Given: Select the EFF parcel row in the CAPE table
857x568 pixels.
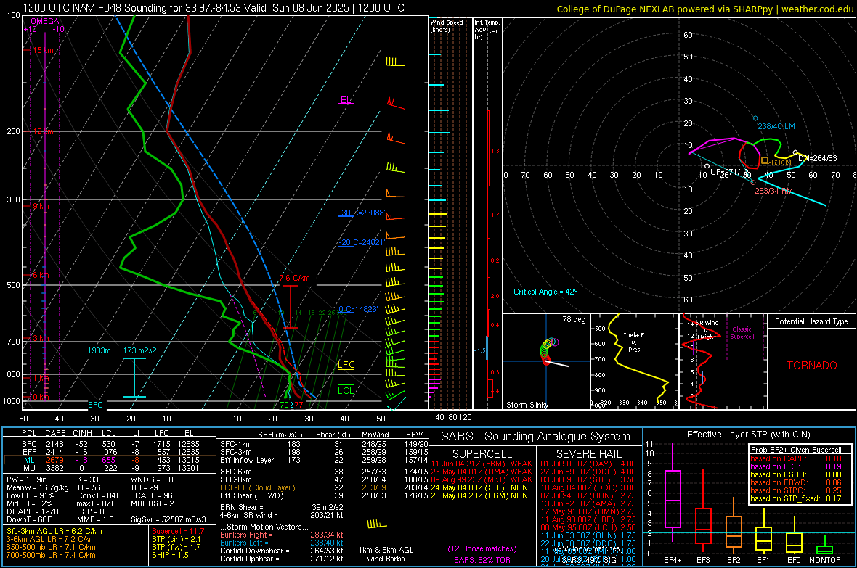Looking at the screenshot, I should tap(110, 452).
